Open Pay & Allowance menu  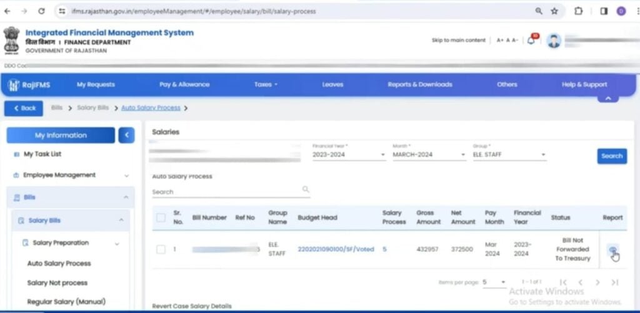[x=184, y=85]
